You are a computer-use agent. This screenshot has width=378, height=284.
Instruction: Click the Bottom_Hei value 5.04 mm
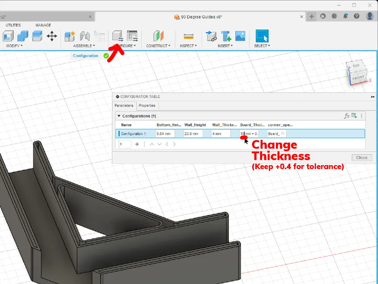pos(165,134)
